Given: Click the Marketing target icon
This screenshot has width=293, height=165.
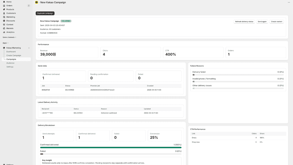Looking at the screenshot, I should point(4,17).
